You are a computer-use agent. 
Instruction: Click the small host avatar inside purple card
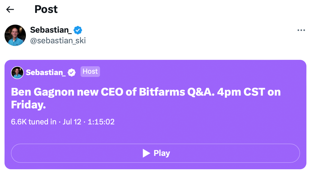click(17, 73)
